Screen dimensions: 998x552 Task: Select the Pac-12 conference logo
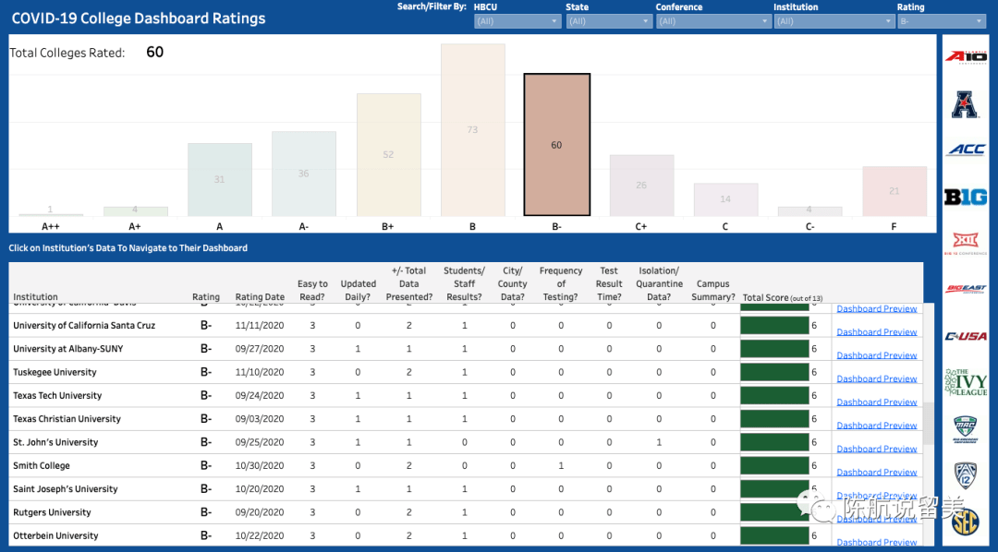point(966,474)
